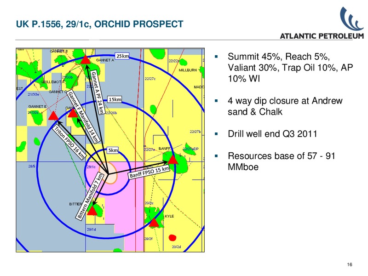368x276 pixels.
Task: Click the Atlantic Petroleum swoosh logo
Action: pyautogui.click(x=351, y=18)
